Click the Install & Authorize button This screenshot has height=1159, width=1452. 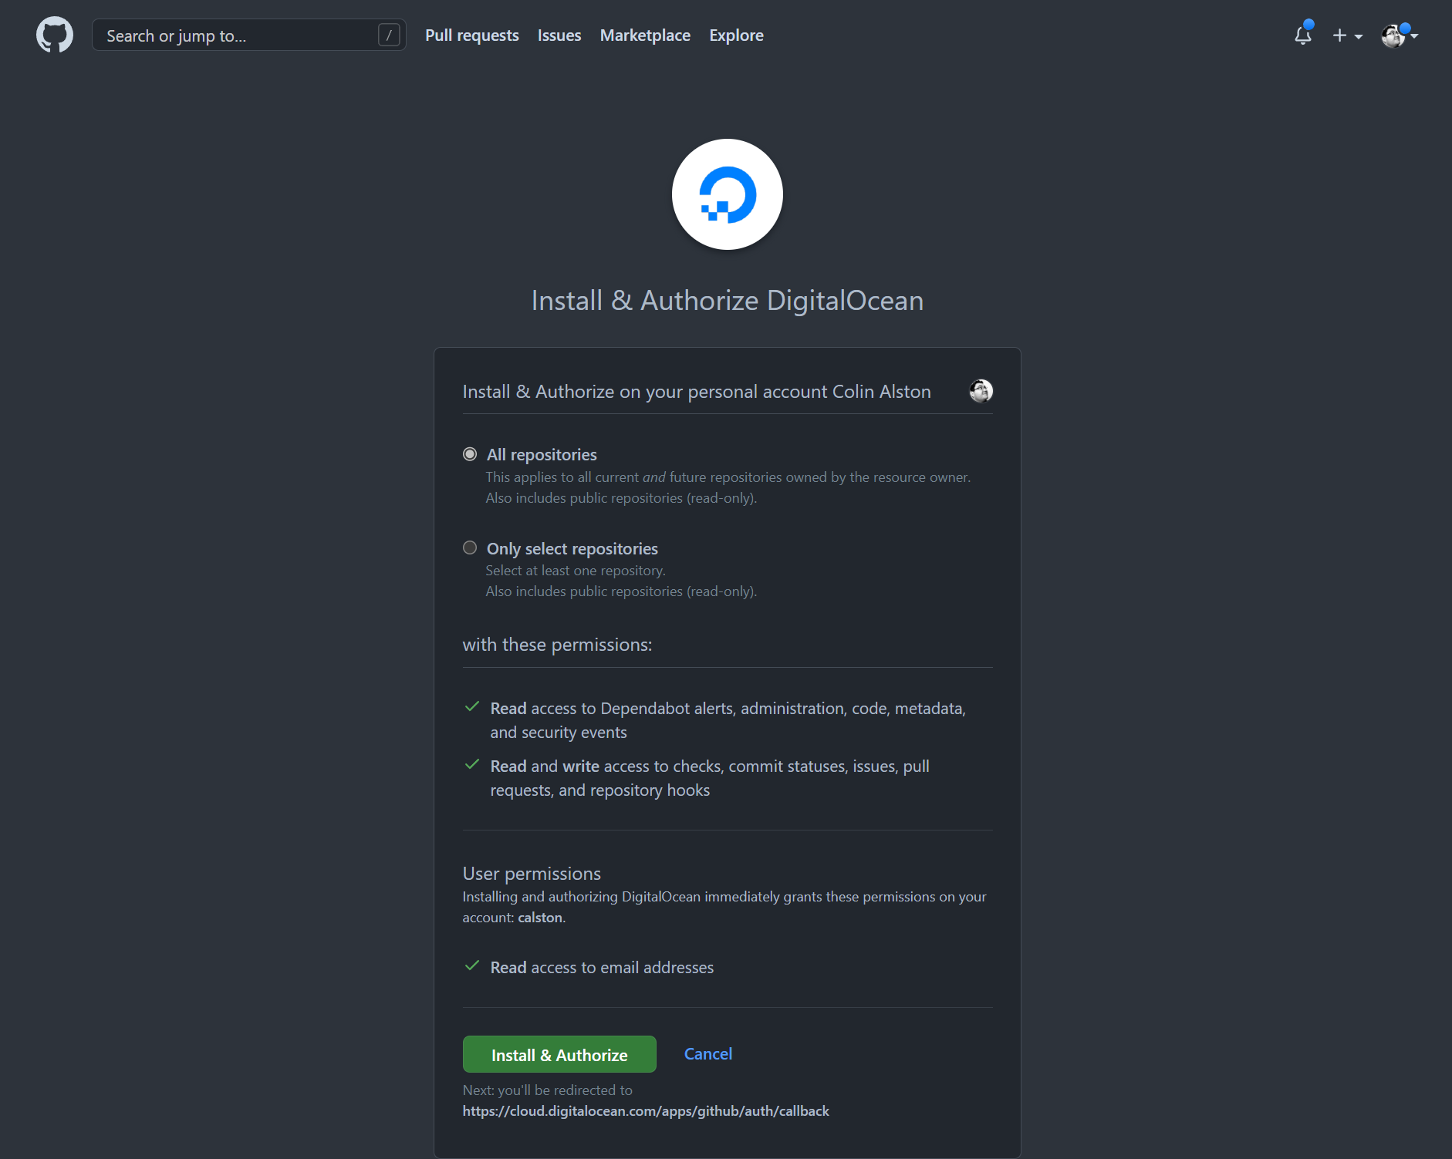point(559,1054)
